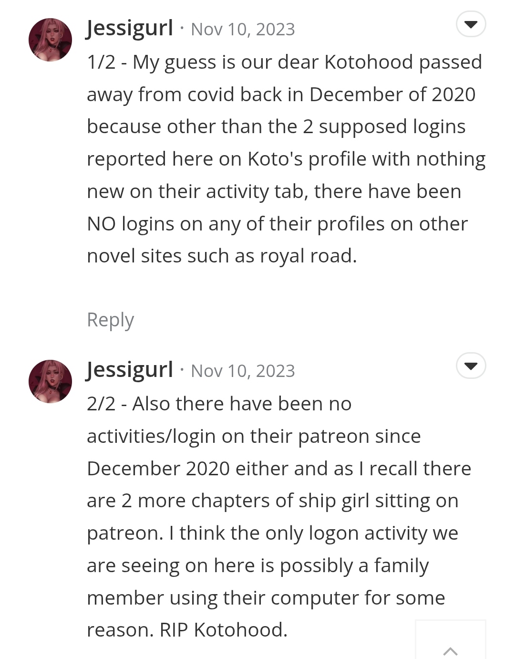The width and height of the screenshot is (515, 659).
Task: Click the 'December of 2020' text in first comment
Action: 392,94
